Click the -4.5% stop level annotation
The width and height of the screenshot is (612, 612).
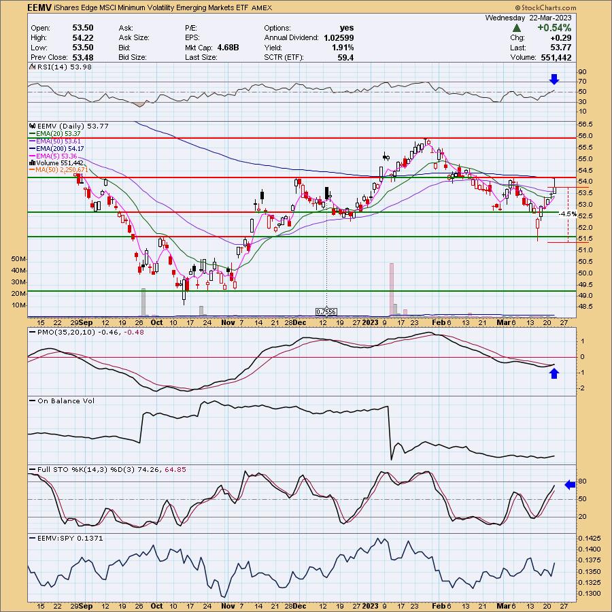point(567,214)
